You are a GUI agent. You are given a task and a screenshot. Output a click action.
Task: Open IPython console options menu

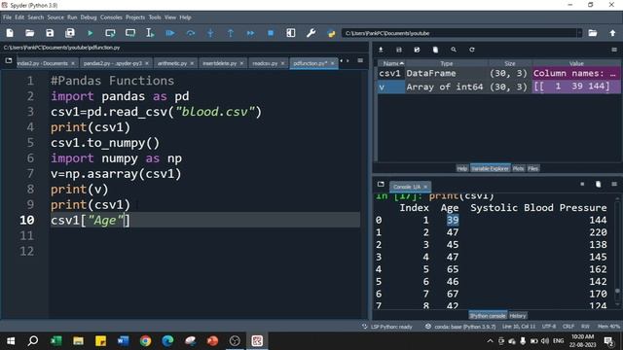pyautogui.click(x=614, y=184)
